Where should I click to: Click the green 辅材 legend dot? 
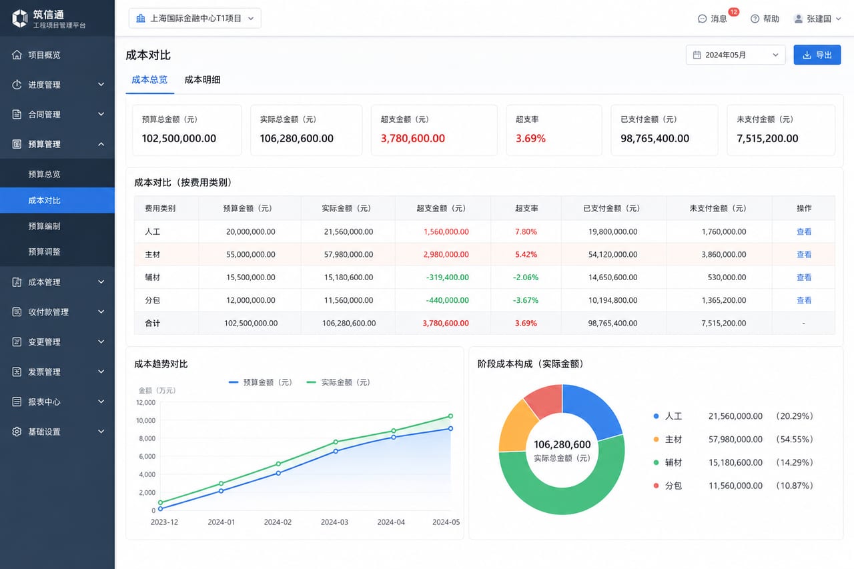click(656, 462)
